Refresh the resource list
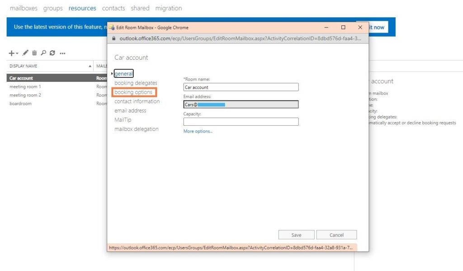 point(52,53)
